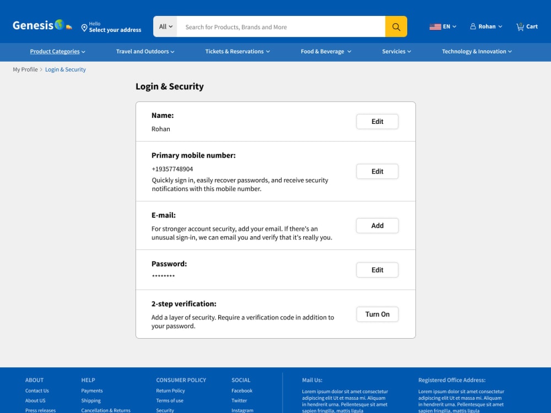Edit the password
The image size is (551, 413).
(x=377, y=270)
